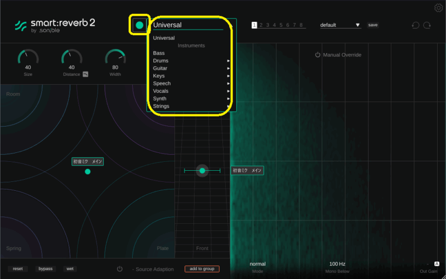Click the Spring corner label
Screen dimensions: 446x279
[13, 248]
